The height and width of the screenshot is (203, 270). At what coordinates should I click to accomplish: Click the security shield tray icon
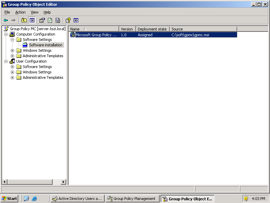tap(246, 199)
